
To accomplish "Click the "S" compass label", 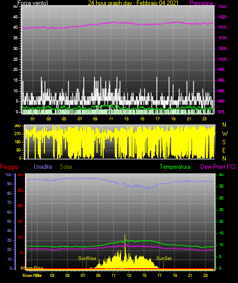I will 224,142.
